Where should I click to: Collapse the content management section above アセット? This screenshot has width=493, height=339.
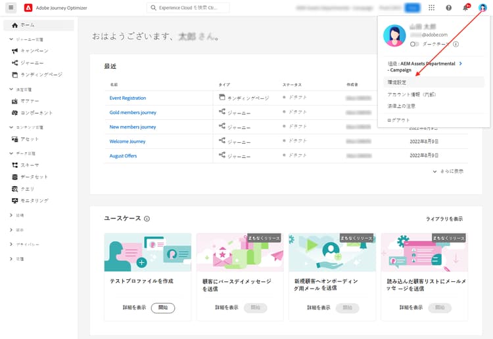point(11,127)
